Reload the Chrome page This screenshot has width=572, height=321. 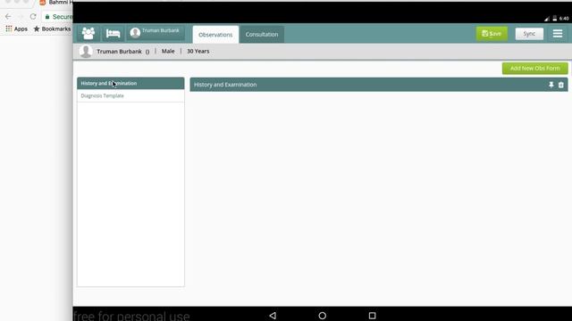[33, 17]
